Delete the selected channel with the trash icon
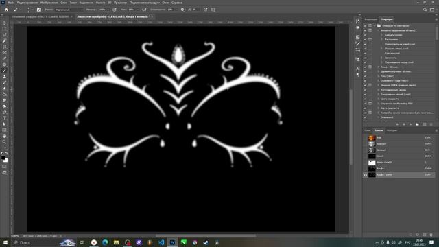The width and height of the screenshot is (439, 247). (x=431, y=235)
